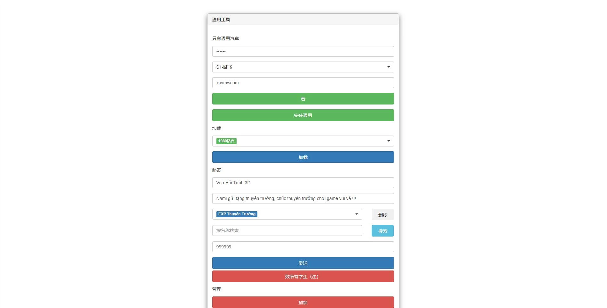Click the 999999 quantity field
This screenshot has height=308, width=607.
[x=303, y=247]
